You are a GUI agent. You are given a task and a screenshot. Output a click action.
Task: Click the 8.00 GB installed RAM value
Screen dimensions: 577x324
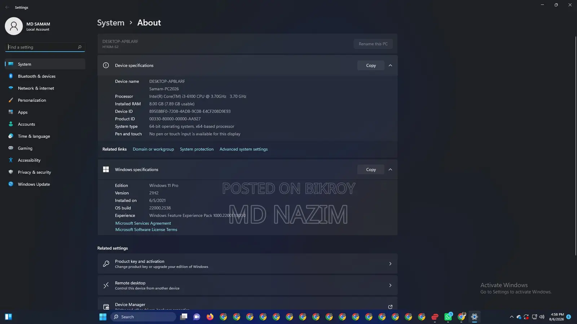[172, 104]
